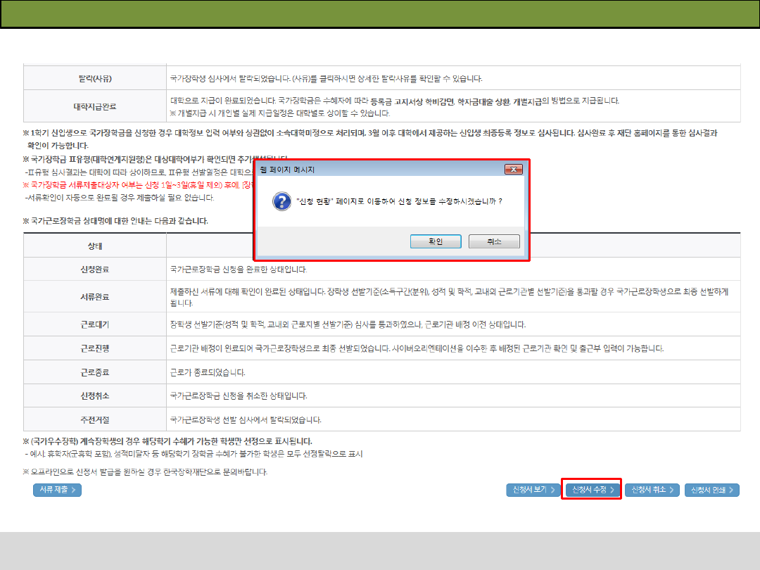Select the 서류완료 row label

click(95, 296)
